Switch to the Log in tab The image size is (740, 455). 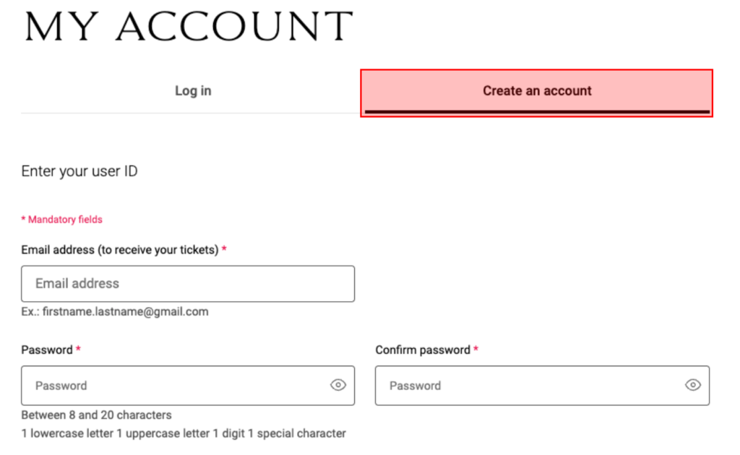(x=193, y=91)
